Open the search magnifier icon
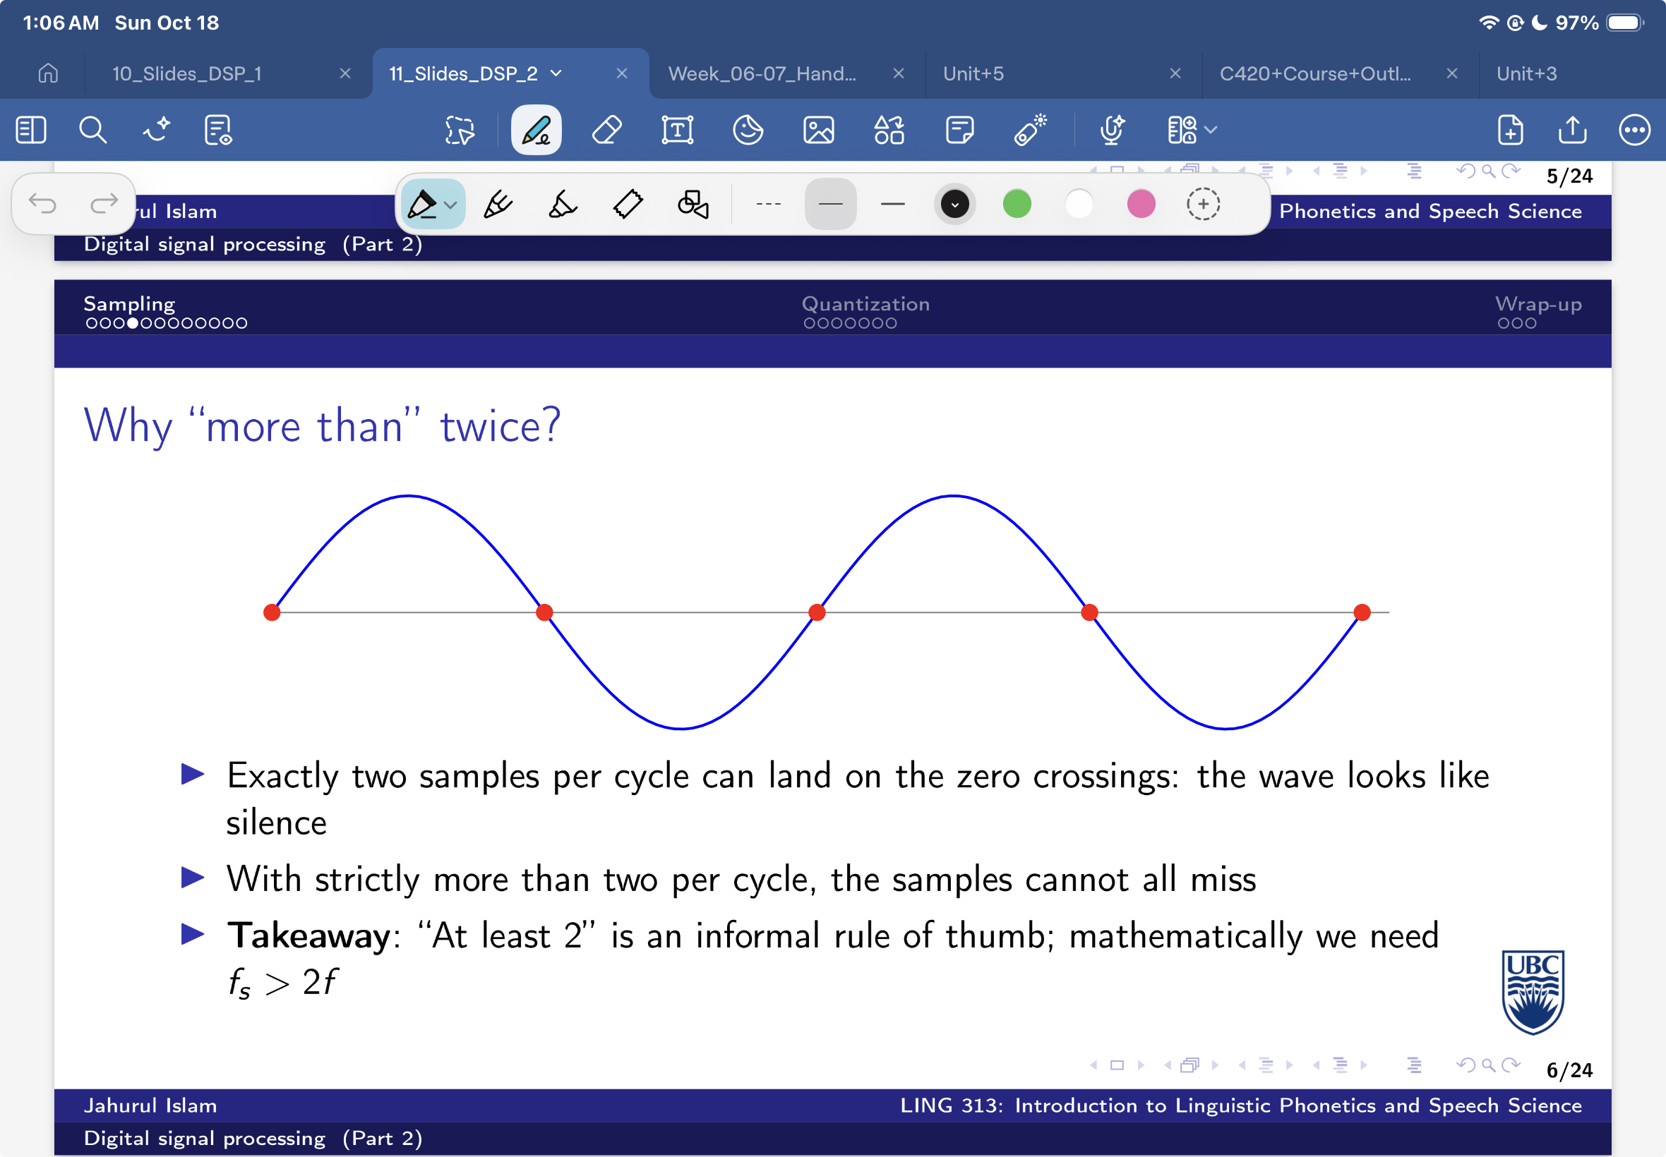 tap(93, 131)
